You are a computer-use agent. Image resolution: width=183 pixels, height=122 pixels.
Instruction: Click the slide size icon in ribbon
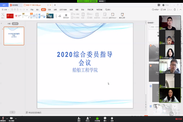coord(112,16)
